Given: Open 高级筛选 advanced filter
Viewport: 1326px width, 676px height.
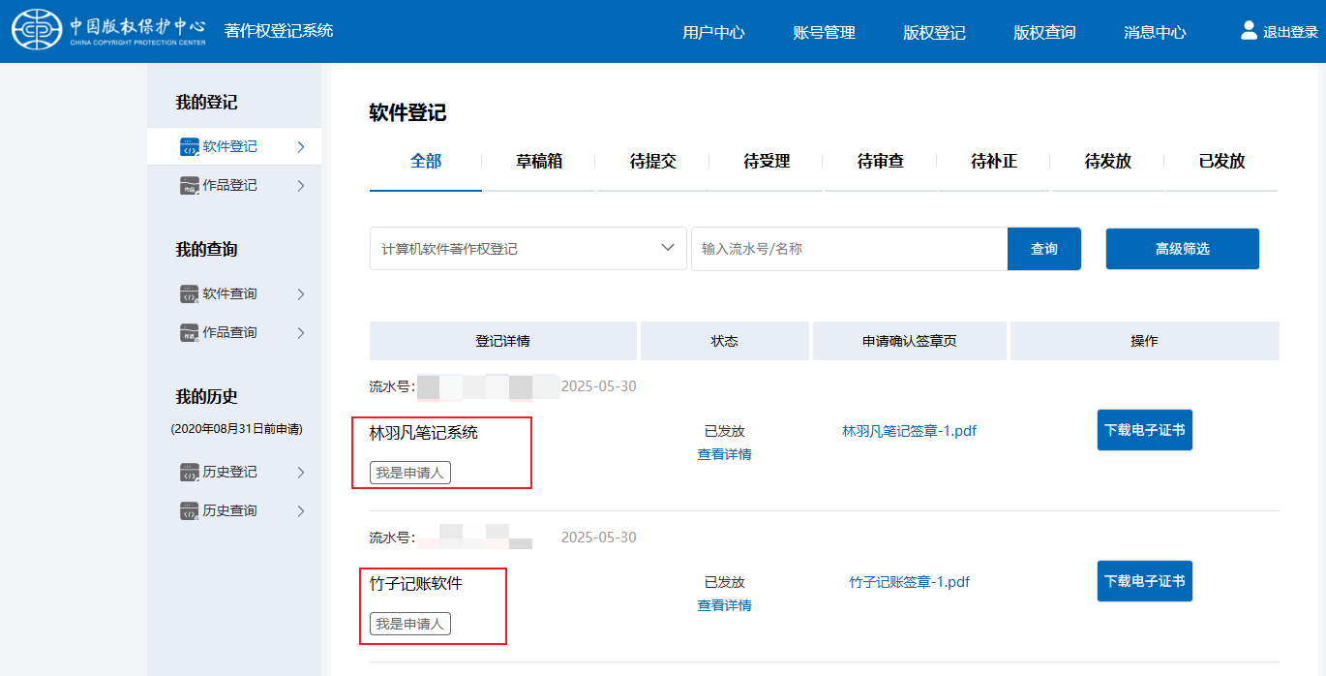Looking at the screenshot, I should click(x=1183, y=249).
